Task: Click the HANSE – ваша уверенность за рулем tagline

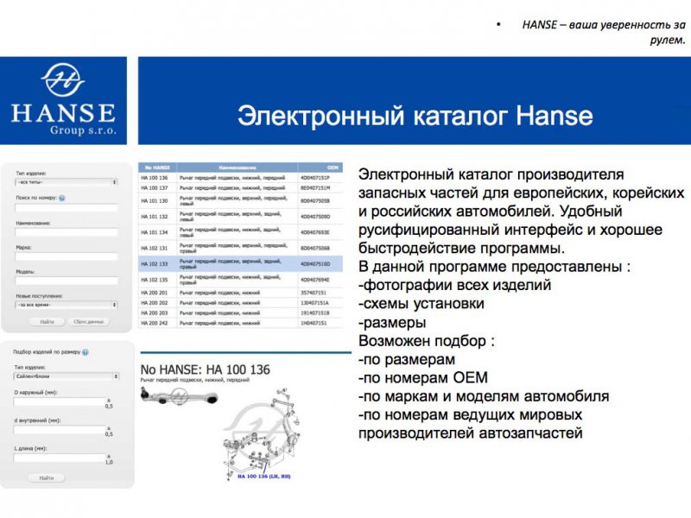Action: pyautogui.click(x=604, y=32)
